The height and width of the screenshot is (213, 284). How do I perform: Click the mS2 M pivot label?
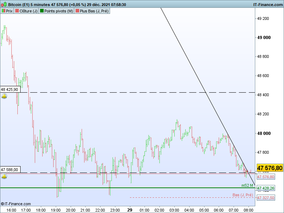pos(247,185)
